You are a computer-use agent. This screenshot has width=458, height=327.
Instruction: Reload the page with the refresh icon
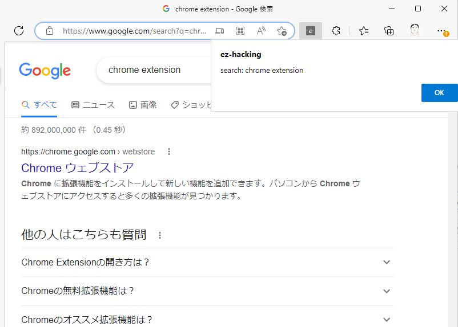pyautogui.click(x=19, y=31)
